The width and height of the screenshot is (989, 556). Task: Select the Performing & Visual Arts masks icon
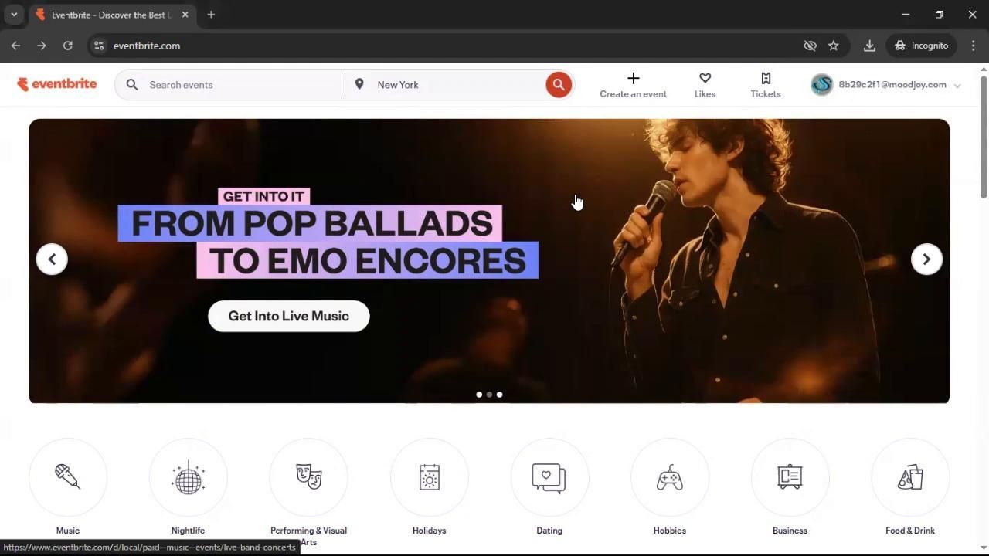(x=308, y=477)
